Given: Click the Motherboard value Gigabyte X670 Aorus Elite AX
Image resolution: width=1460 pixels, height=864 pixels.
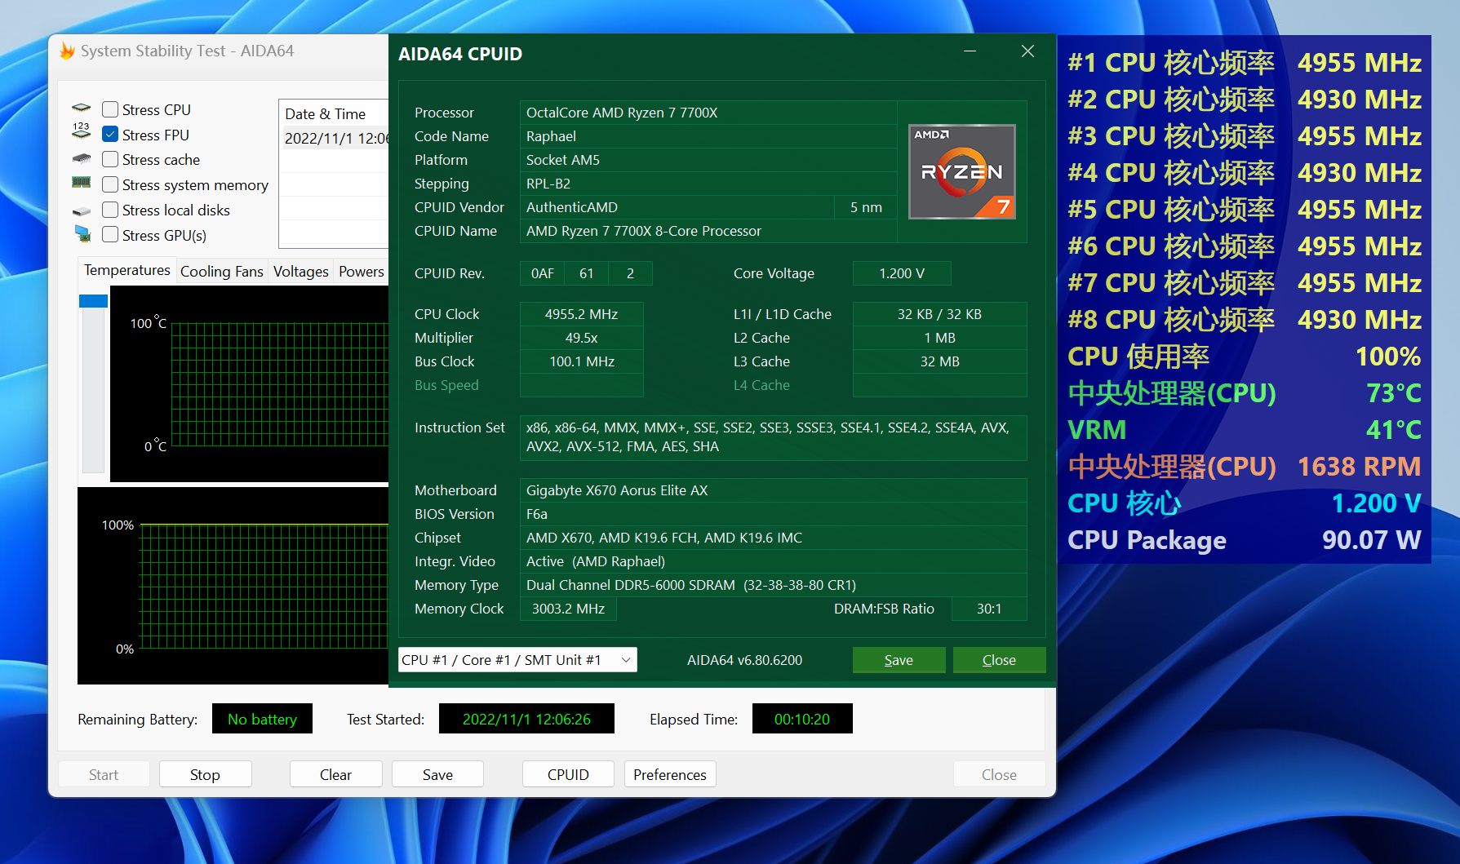Looking at the screenshot, I should 773,490.
